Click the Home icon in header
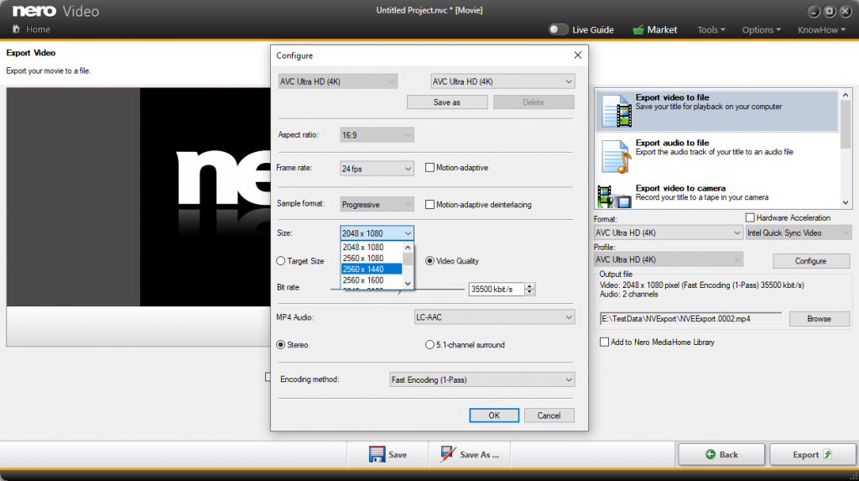Image resolution: width=859 pixels, height=481 pixels. tap(16, 29)
